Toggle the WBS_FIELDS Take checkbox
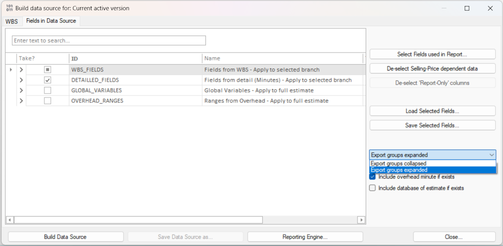Image resolution: width=503 pixels, height=246 pixels. [48, 70]
